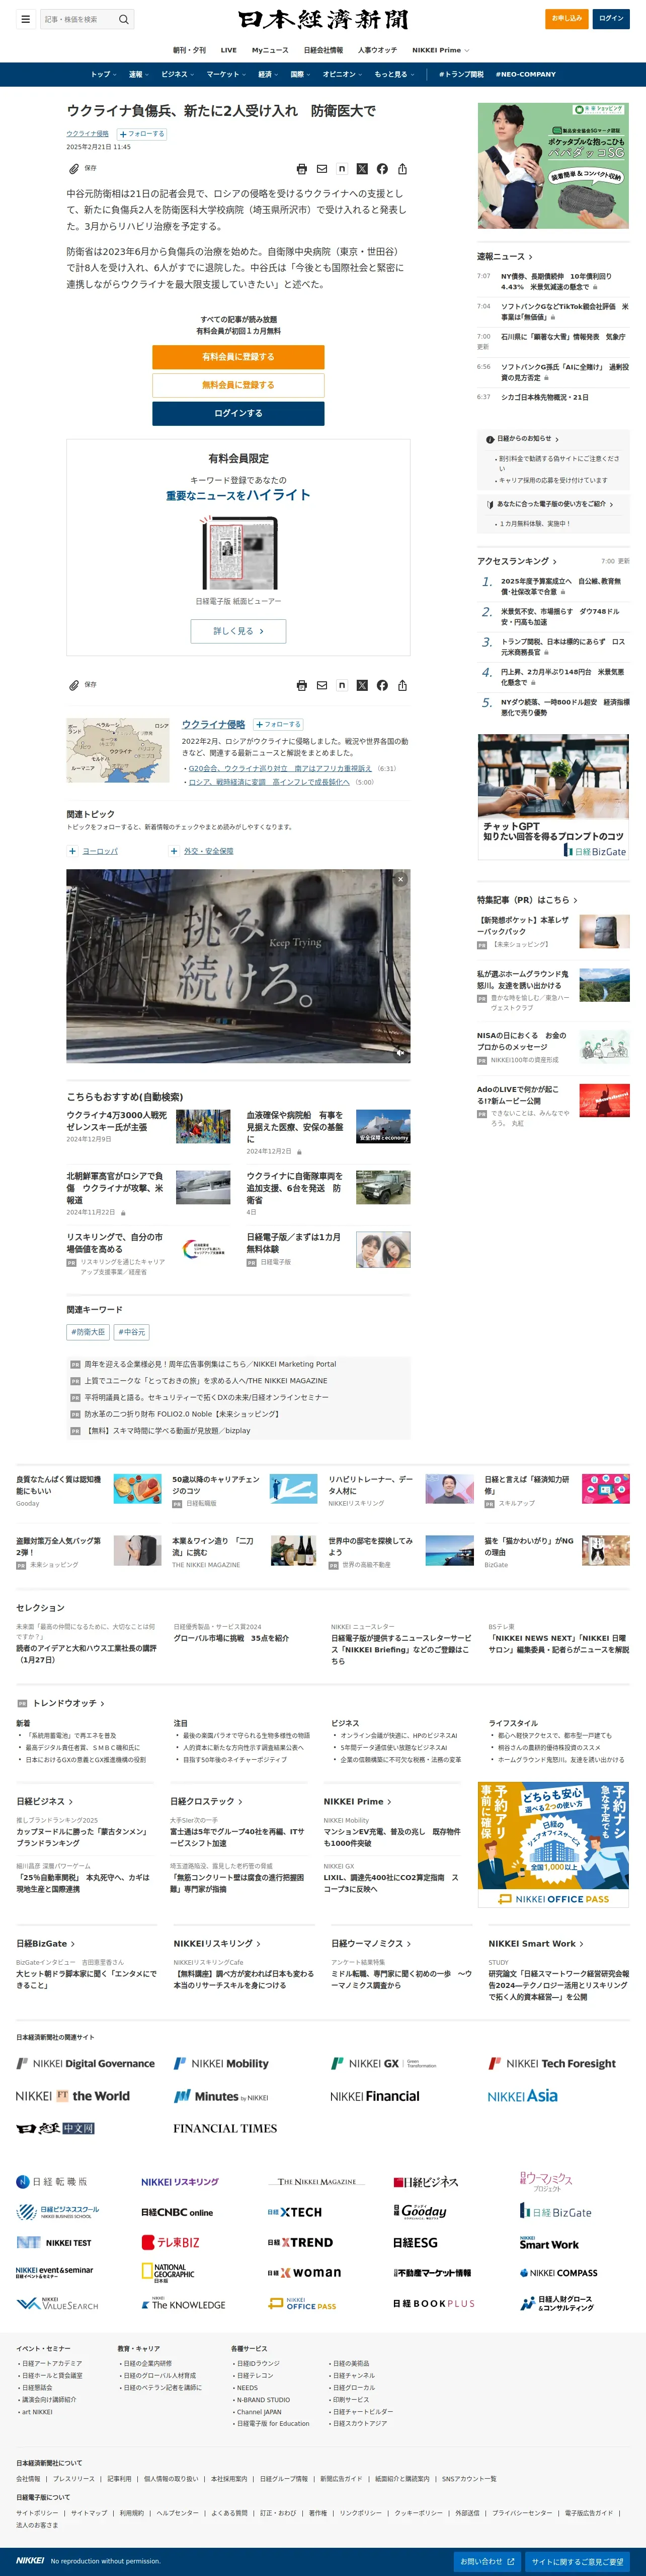646x2576 pixels.
Task: Share article on X via top icon
Action: coord(361,169)
